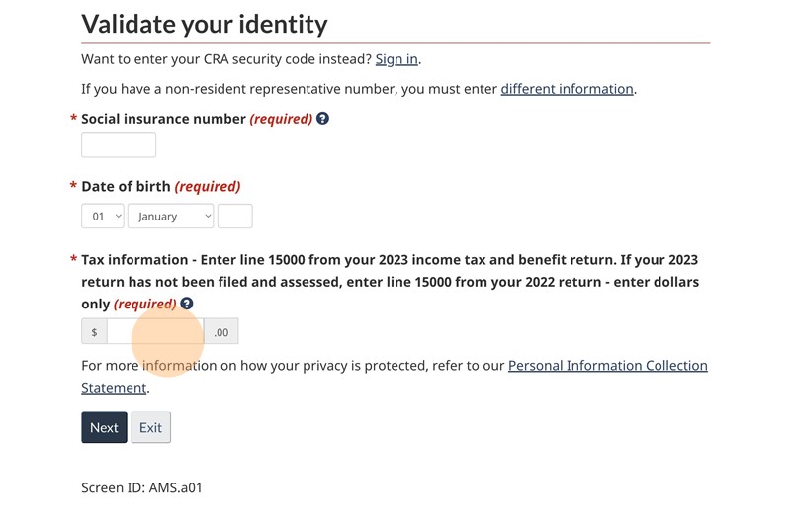The image size is (791, 527).
Task: Focus the Social insurance number field
Action: (x=119, y=145)
